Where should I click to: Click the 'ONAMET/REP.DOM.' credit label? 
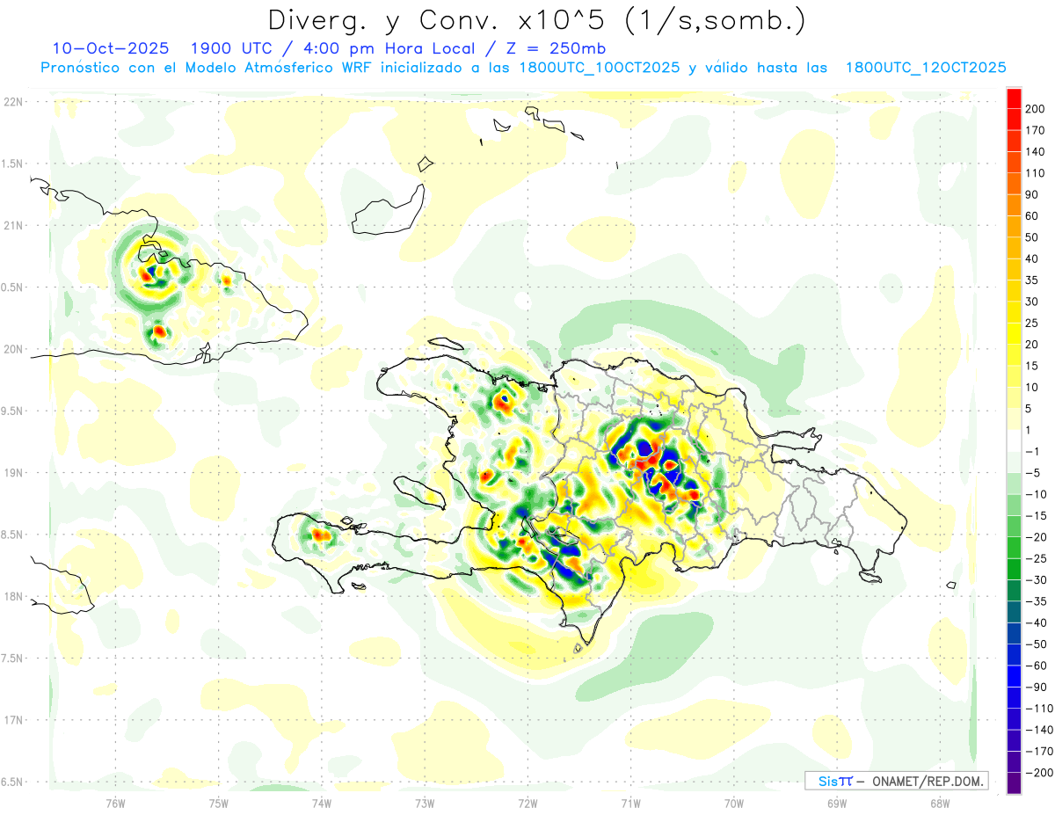[928, 781]
